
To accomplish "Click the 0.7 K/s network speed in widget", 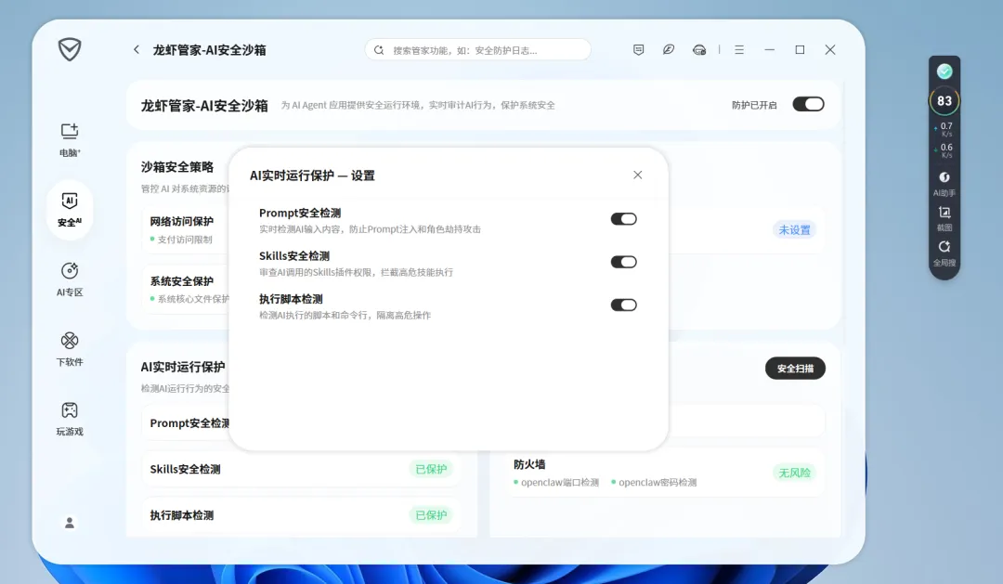I will 944,129.
